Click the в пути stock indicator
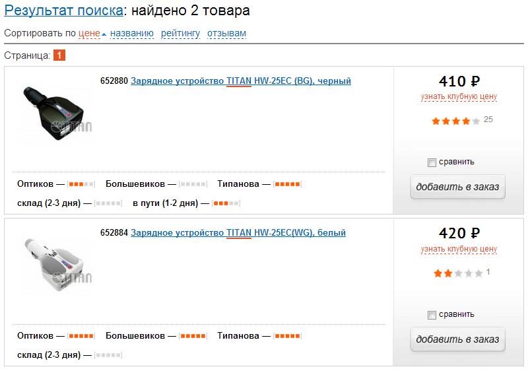The height and width of the screenshot is (373, 530). coord(226,203)
